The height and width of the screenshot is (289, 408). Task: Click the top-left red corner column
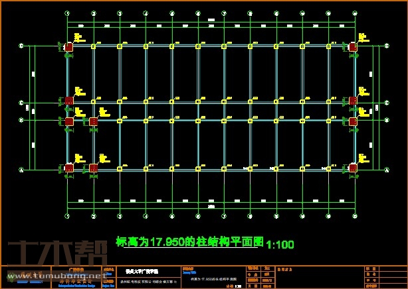[68, 47]
